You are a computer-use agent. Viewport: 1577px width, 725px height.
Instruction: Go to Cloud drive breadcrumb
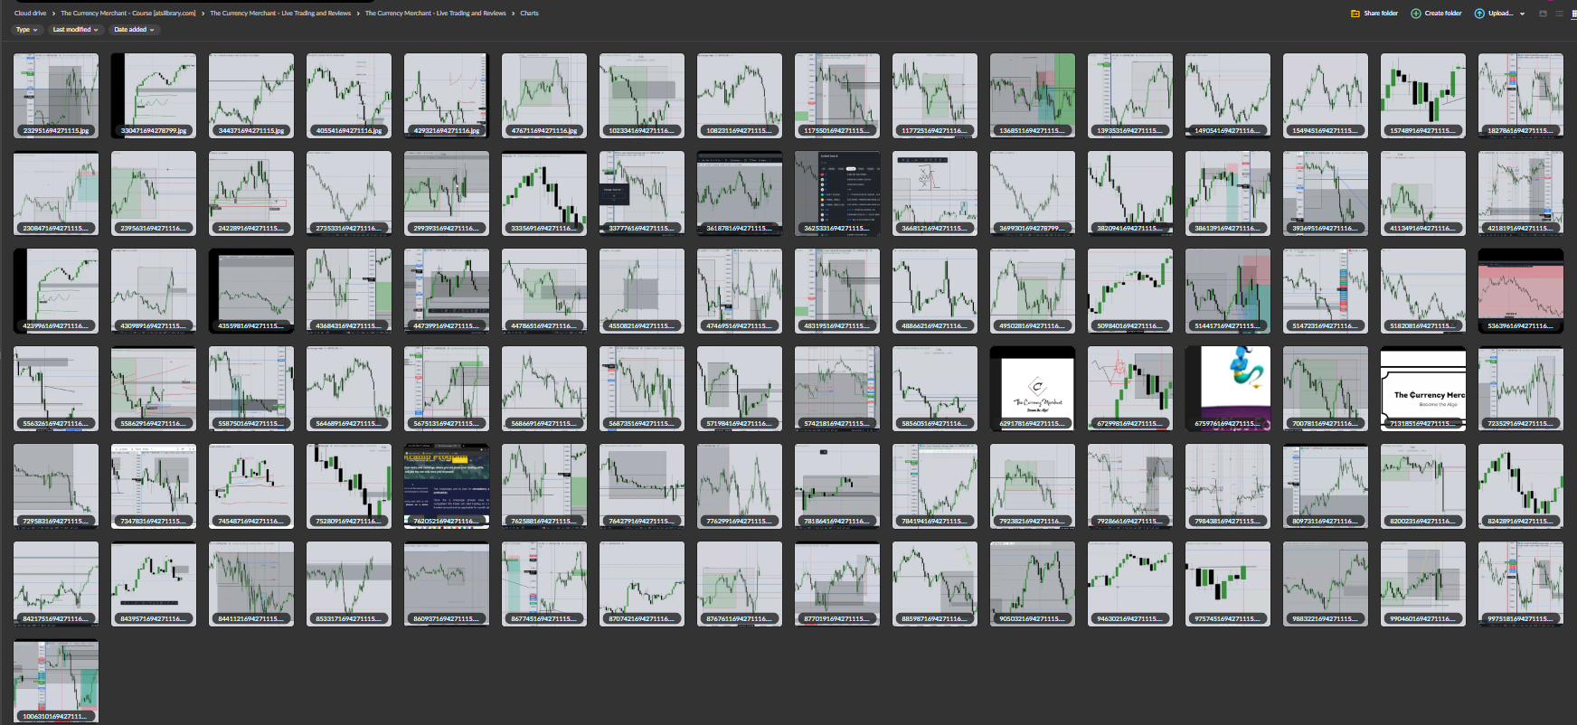(30, 14)
